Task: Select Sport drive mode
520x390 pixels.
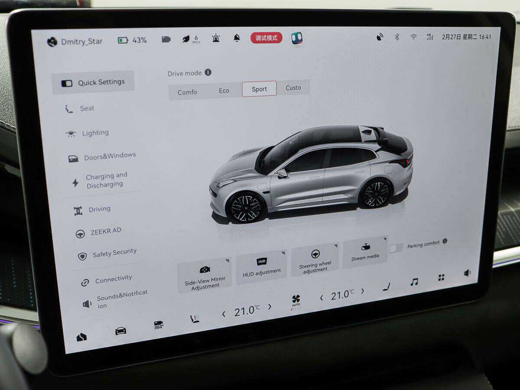Action: (259, 89)
